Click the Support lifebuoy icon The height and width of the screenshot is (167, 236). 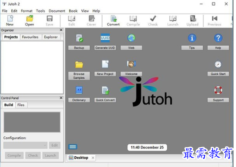pyautogui.click(x=218, y=90)
